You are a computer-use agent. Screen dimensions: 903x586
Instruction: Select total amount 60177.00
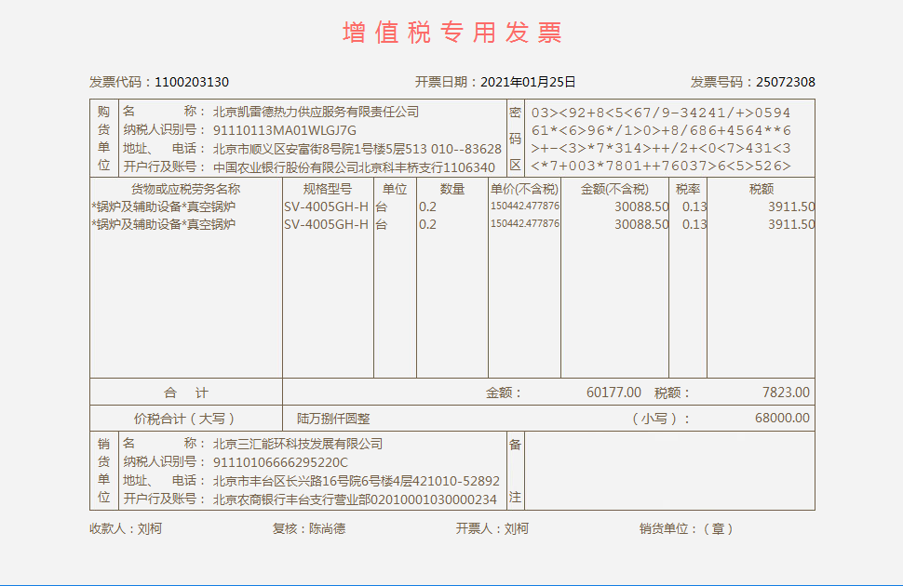pos(613,393)
